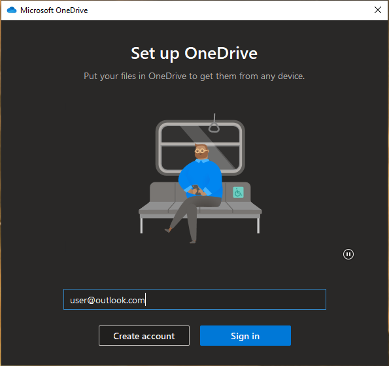The height and width of the screenshot is (366, 389).
Task: Click the email address input field
Action: 195,299
